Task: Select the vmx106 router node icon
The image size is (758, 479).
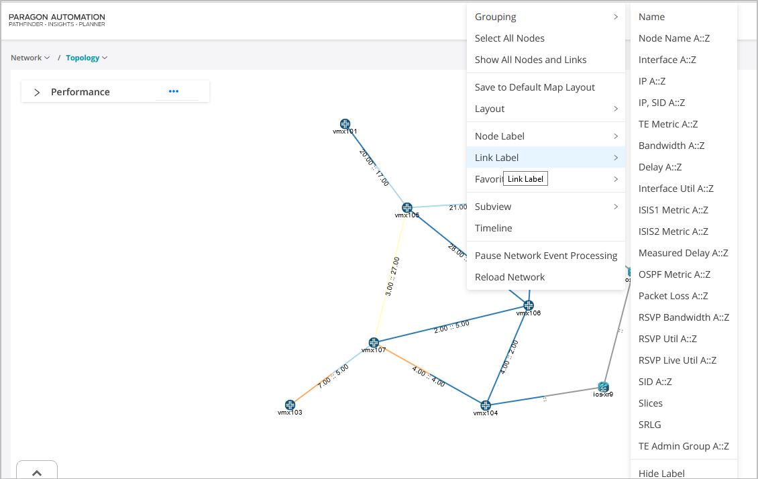Action: (x=529, y=306)
